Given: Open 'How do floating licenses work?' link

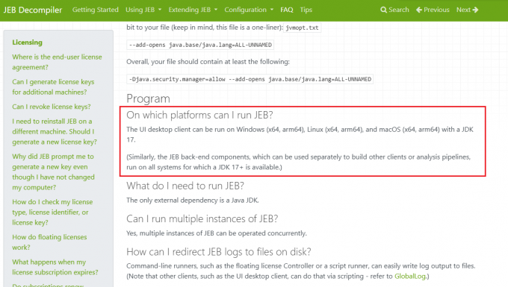Looking at the screenshot, I should [49, 242].
